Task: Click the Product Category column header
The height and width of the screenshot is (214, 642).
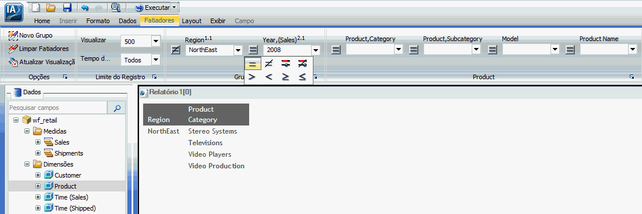Action: [x=203, y=115]
